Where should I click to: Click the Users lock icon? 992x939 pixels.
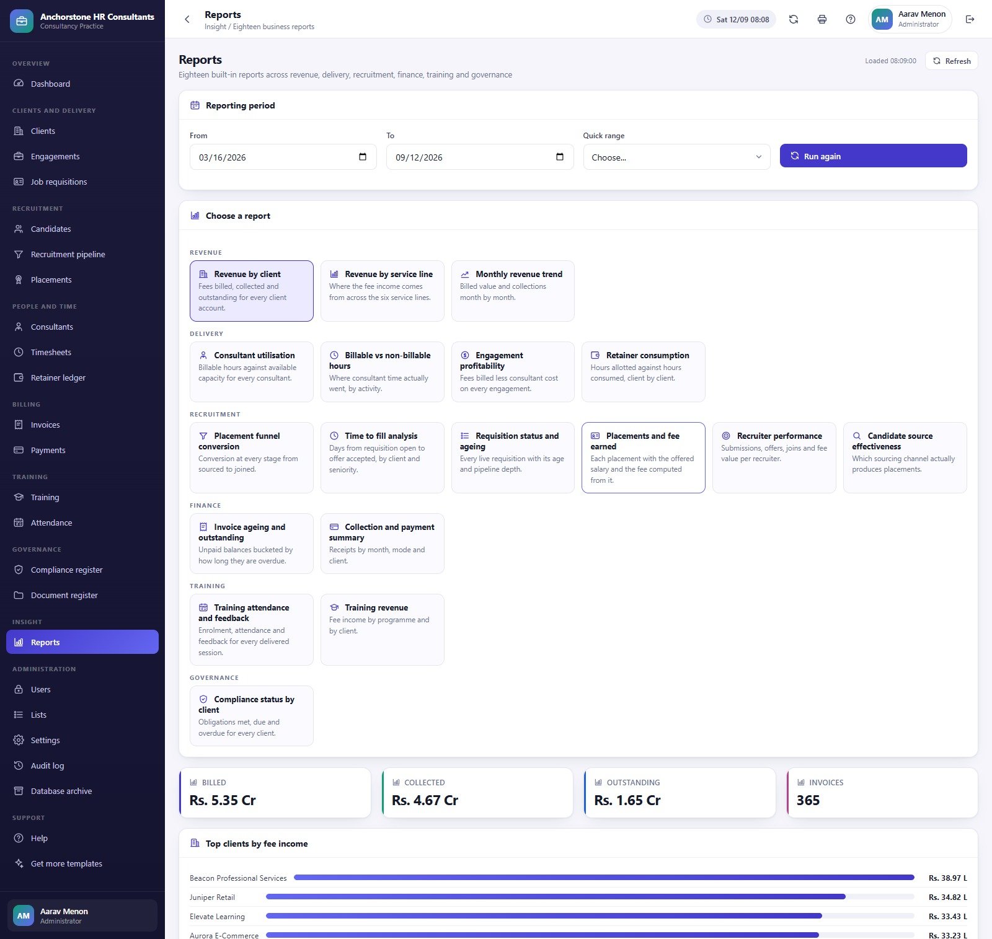[x=19, y=689]
